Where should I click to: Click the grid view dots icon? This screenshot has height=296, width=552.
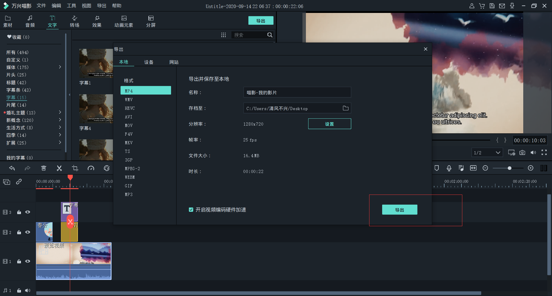223,35
